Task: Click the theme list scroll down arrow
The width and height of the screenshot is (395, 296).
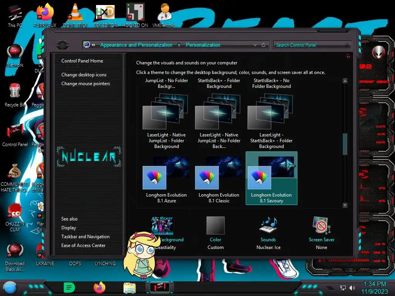Action: tap(345, 205)
